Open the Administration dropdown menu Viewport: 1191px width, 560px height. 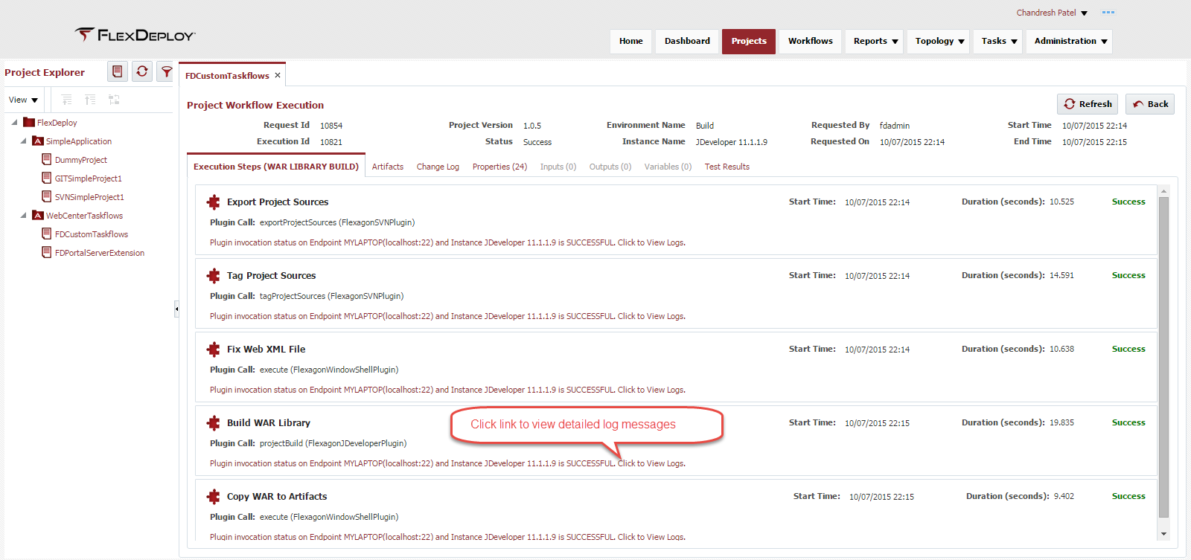(x=1070, y=41)
